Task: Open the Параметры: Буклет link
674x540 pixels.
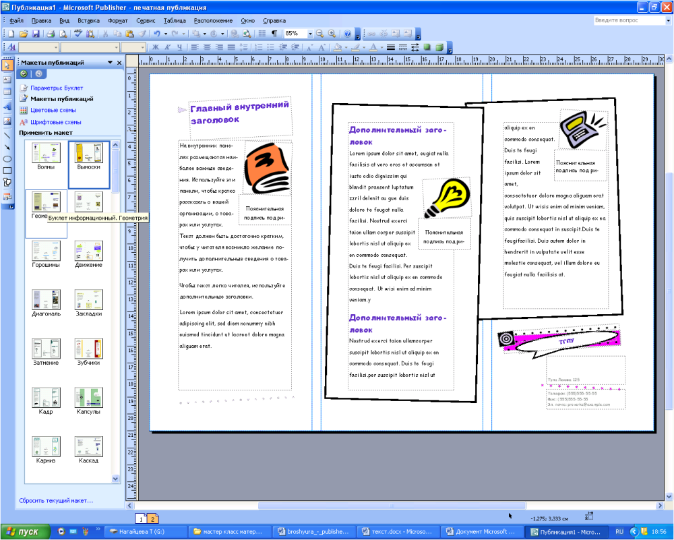Action: [57, 88]
